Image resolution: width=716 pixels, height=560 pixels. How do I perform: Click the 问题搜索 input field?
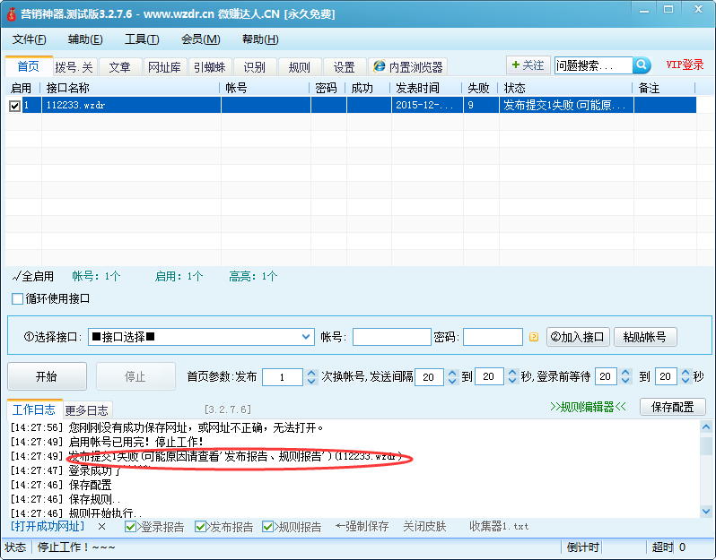coord(593,65)
